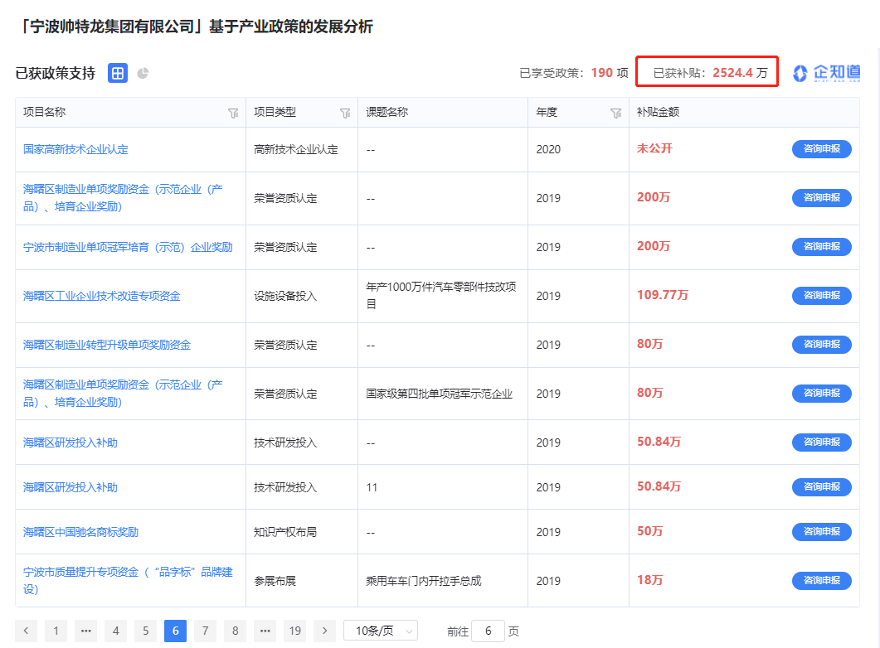Image resolution: width=880 pixels, height=648 pixels.
Task: Open the 宁波市质量提升专项资金 link
Action: [x=128, y=581]
